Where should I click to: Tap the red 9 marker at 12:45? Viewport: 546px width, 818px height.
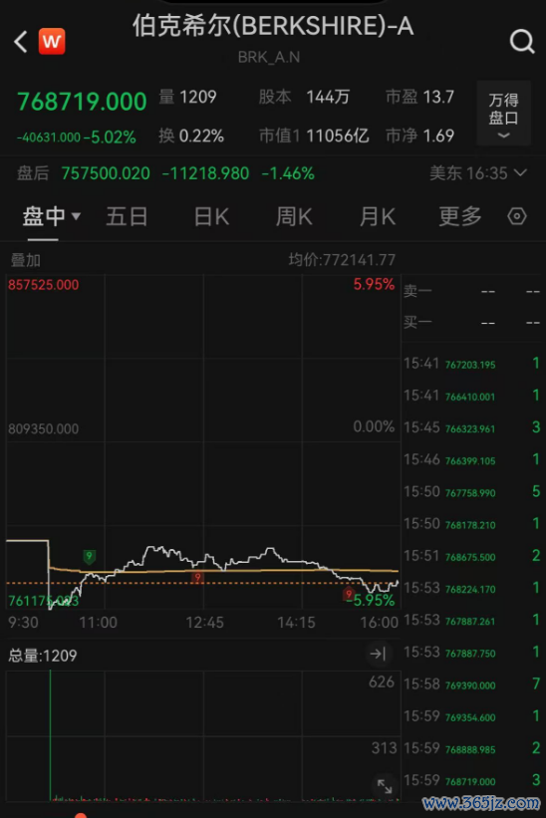click(x=197, y=577)
